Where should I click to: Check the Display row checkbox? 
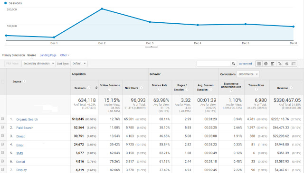click(x=2, y=170)
